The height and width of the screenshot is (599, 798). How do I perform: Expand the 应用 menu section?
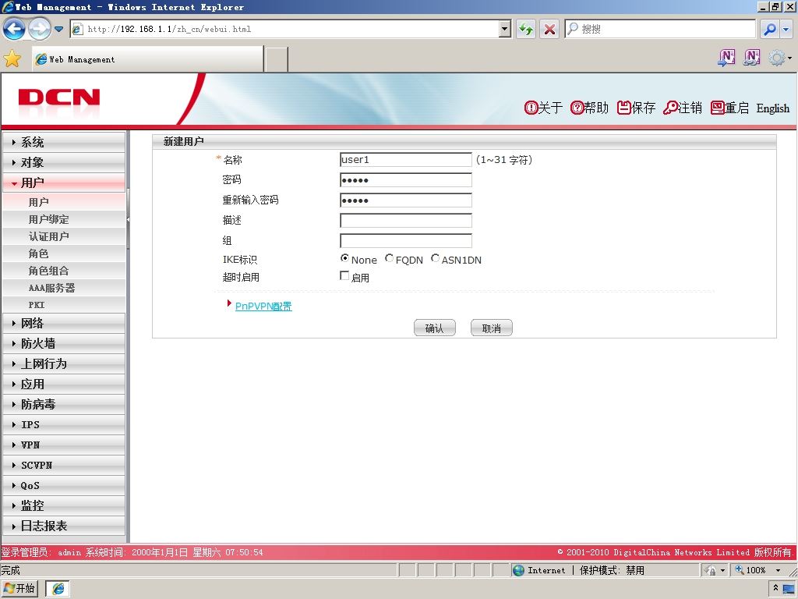click(x=64, y=385)
